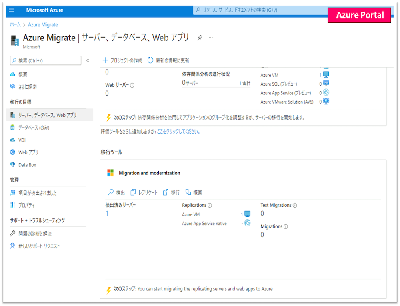Click the Azure VMware Solution (AVS) icon
The height and width of the screenshot is (306, 400).
coord(326,101)
